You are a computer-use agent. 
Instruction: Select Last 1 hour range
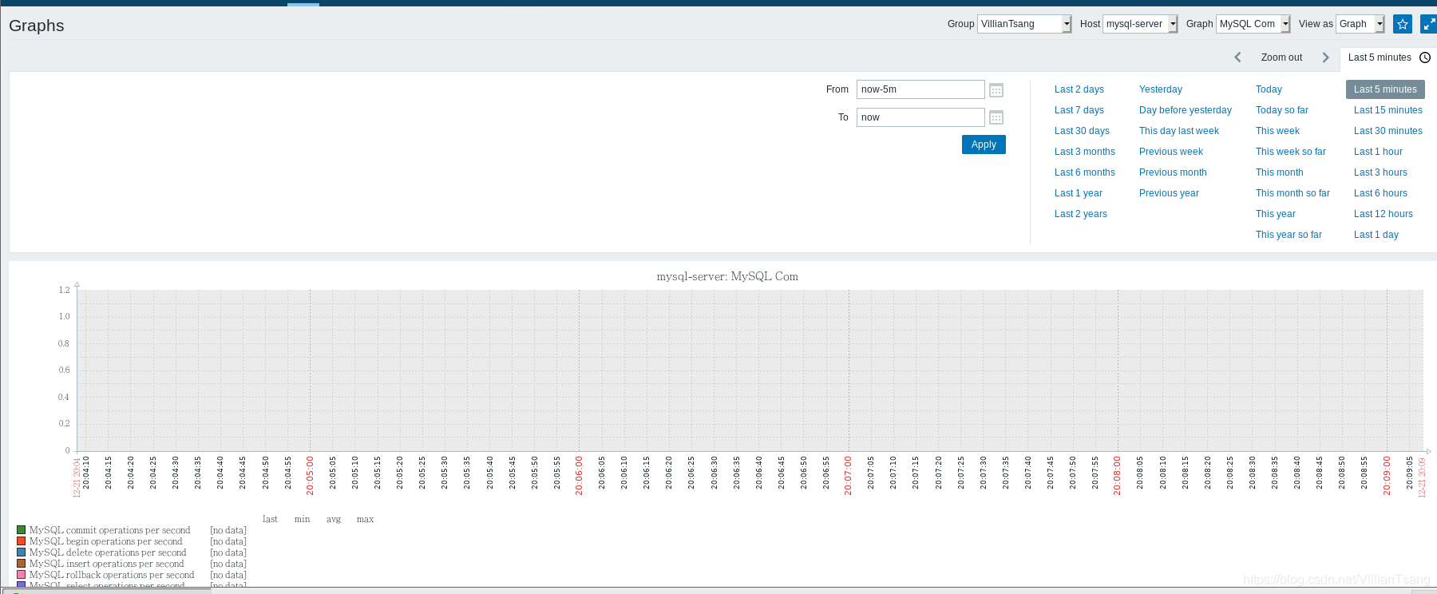(1378, 152)
